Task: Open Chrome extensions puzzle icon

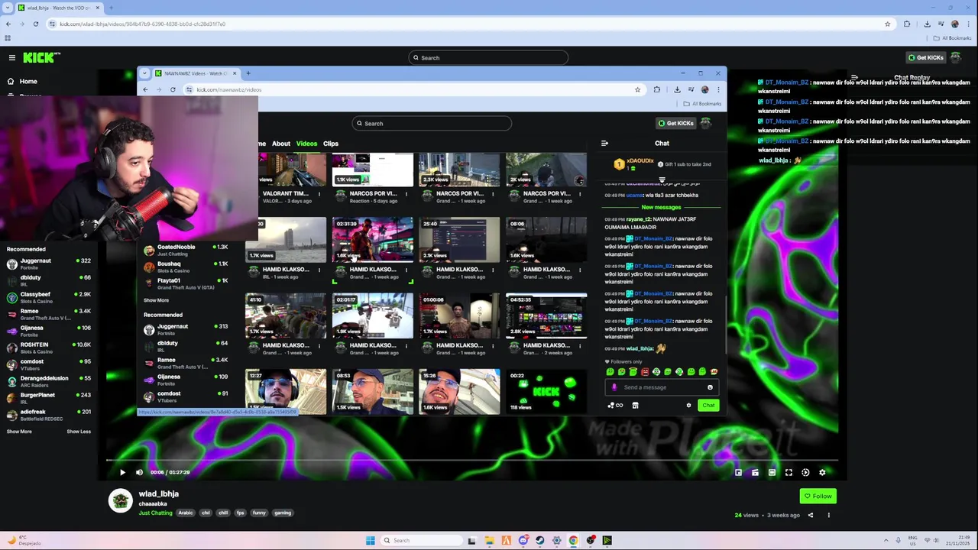Action: 907,24
